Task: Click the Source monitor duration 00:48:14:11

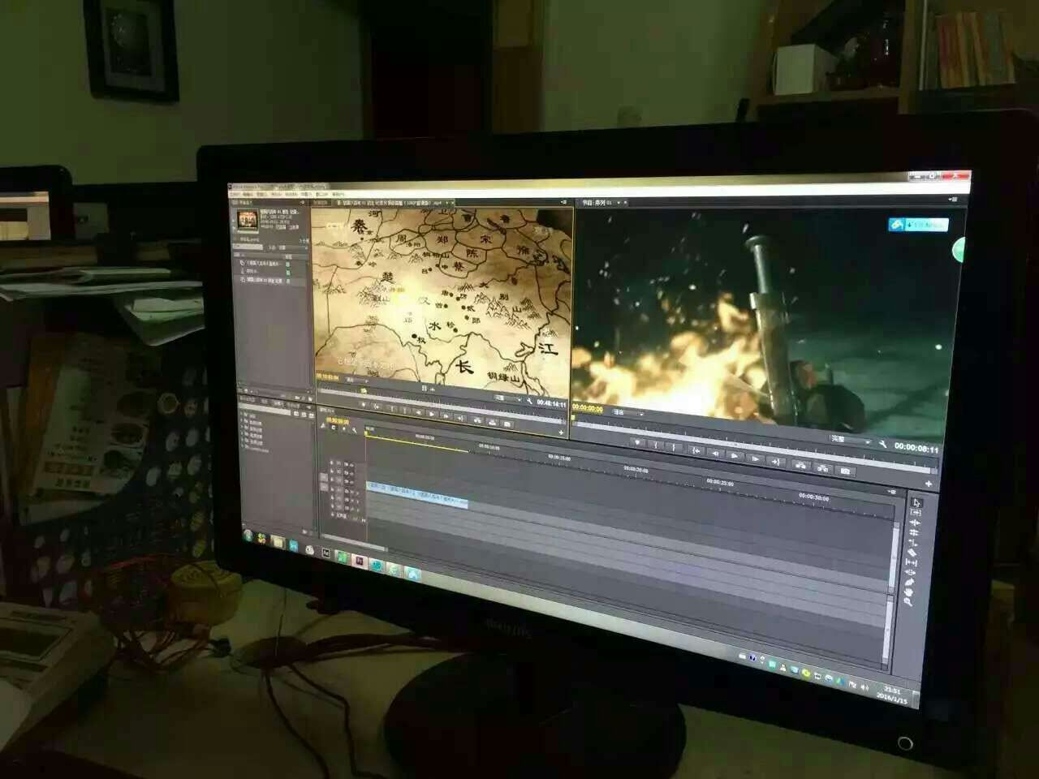Action: click(551, 403)
